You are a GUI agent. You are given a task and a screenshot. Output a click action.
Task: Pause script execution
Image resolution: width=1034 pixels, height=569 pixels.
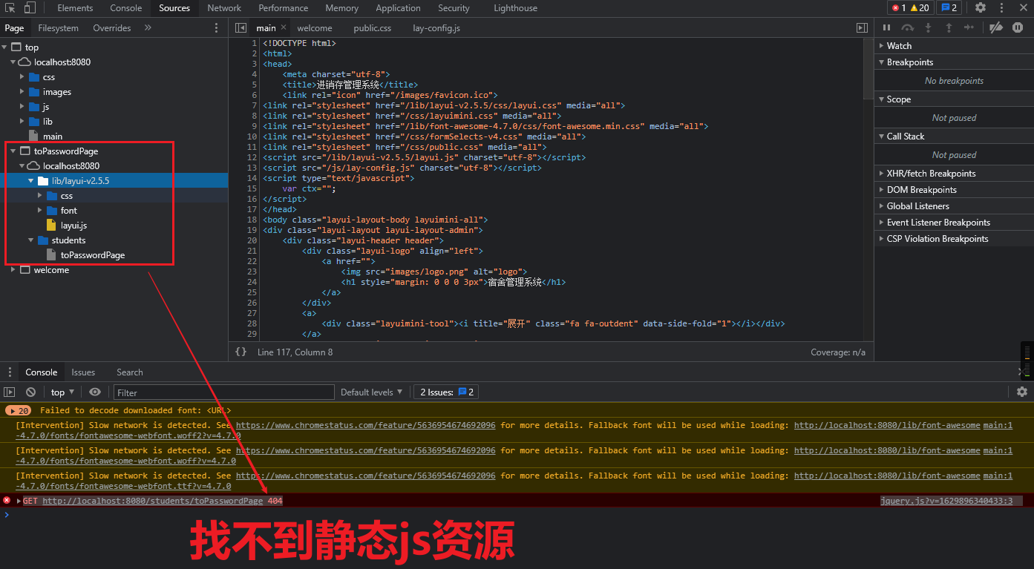click(886, 27)
